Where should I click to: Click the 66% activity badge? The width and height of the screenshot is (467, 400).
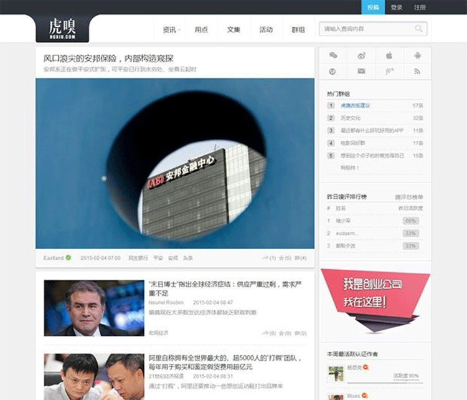411,221
